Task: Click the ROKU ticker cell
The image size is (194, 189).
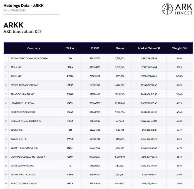Action: pos(70,76)
